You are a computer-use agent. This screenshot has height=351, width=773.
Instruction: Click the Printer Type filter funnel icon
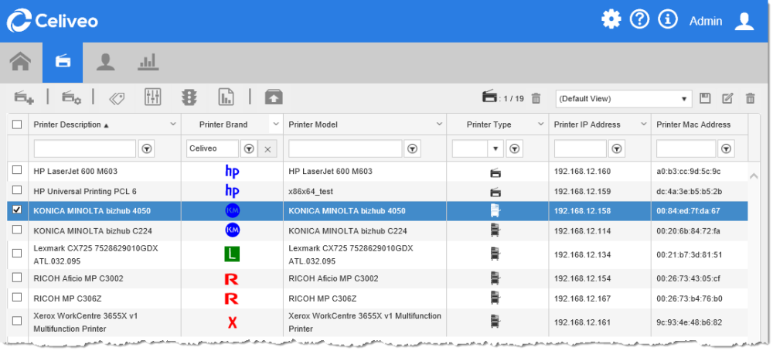pyautogui.click(x=515, y=148)
